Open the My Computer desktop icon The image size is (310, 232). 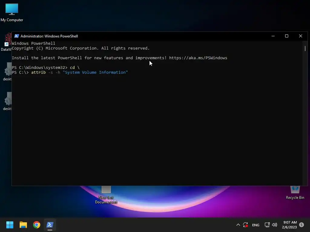[12, 12]
